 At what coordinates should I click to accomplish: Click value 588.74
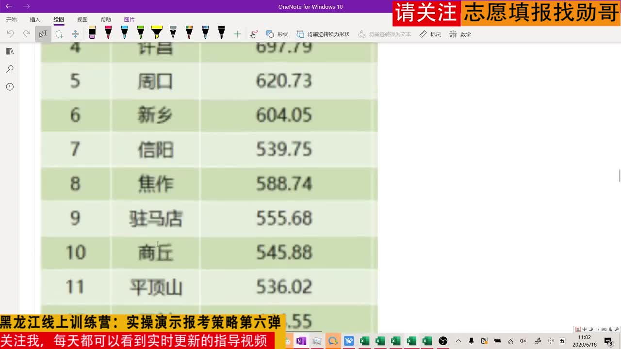tap(284, 184)
